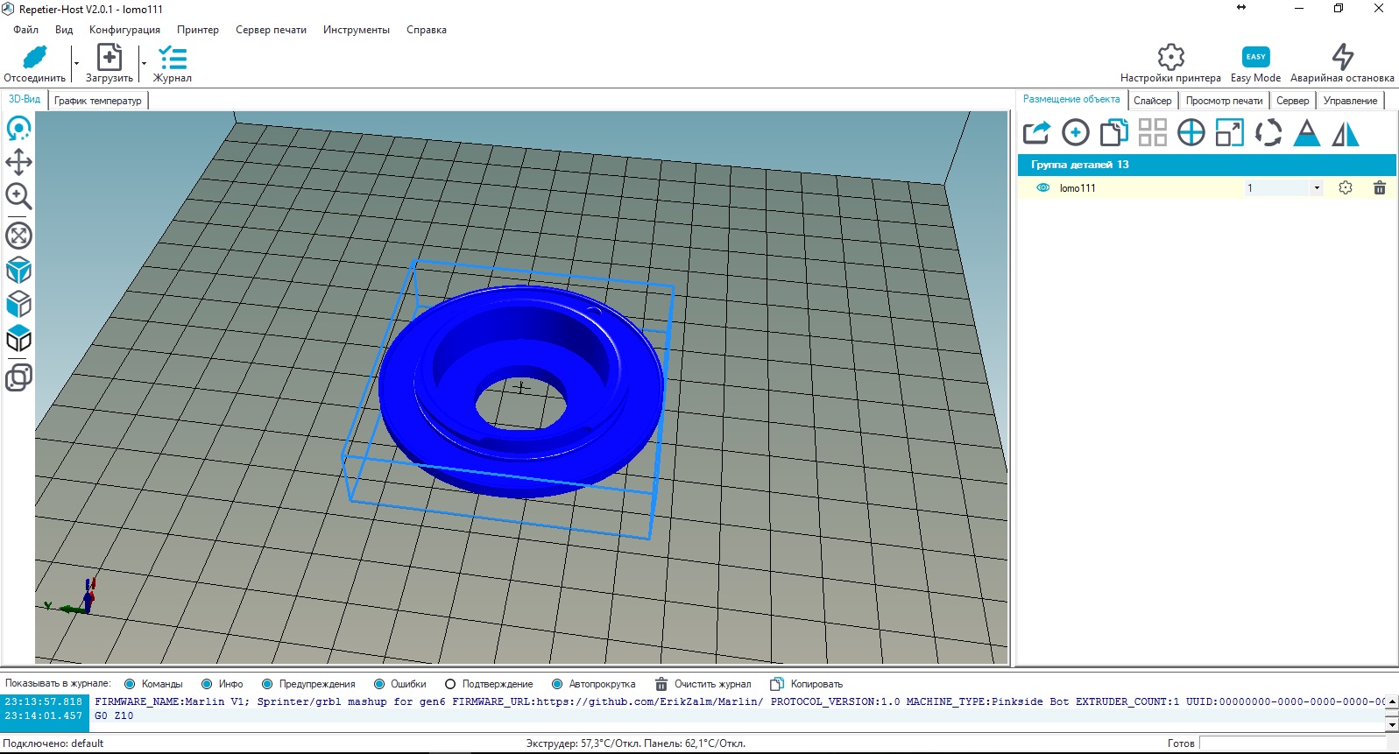Select the rotate view tool in left sidebar

pyautogui.click(x=18, y=130)
